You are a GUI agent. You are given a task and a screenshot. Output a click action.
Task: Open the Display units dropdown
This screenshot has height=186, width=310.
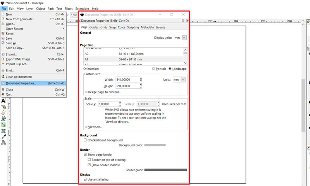click(x=180, y=38)
